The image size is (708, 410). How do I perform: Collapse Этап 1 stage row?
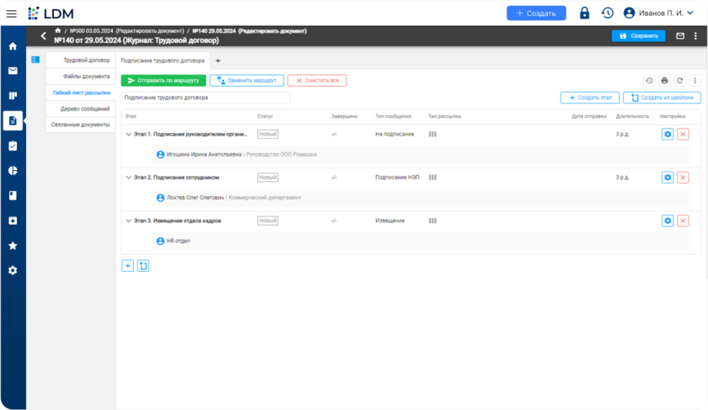[129, 134]
